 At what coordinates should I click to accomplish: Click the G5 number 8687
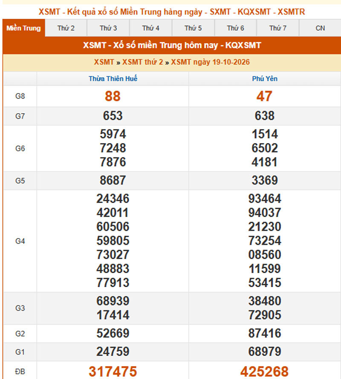[x=113, y=180]
